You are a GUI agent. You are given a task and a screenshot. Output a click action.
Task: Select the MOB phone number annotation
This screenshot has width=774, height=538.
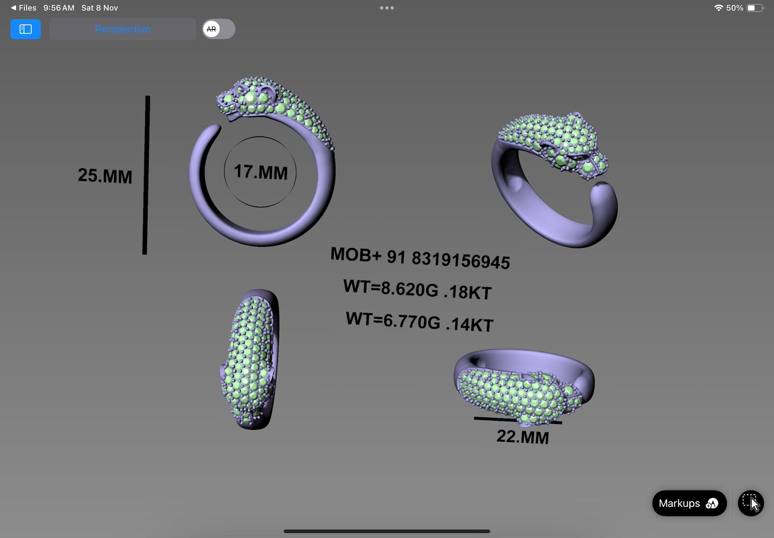point(420,259)
